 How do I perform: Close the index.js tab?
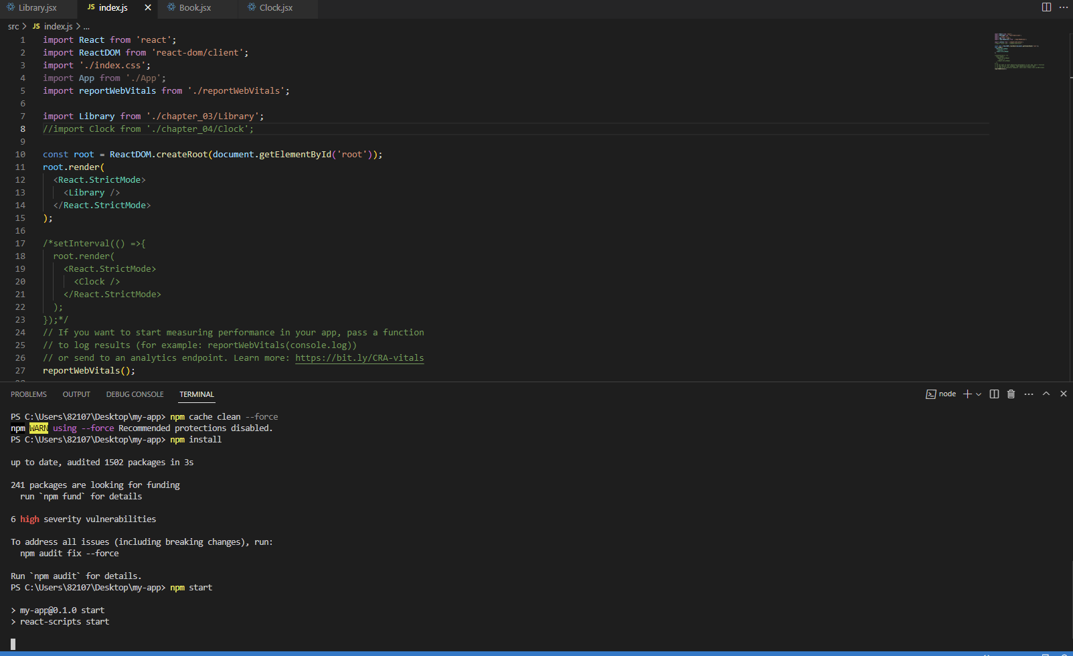[x=148, y=8]
